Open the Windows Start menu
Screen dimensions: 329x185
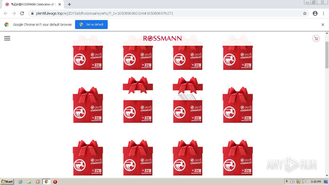coord(7,182)
